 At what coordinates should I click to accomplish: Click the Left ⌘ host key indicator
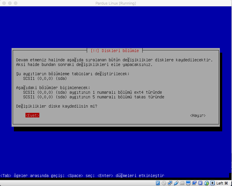tap(222, 183)
